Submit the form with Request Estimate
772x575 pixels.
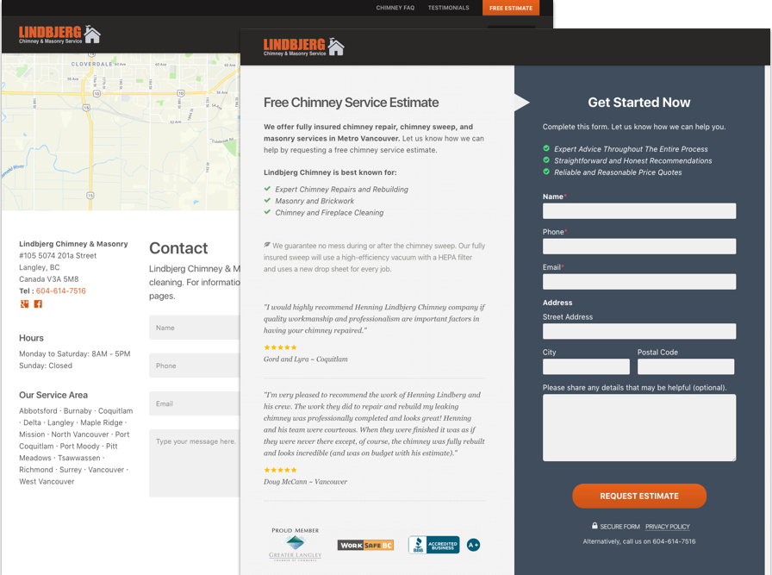[639, 497]
